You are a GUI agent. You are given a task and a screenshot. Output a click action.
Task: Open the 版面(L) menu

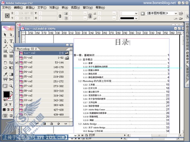pos(30,8)
